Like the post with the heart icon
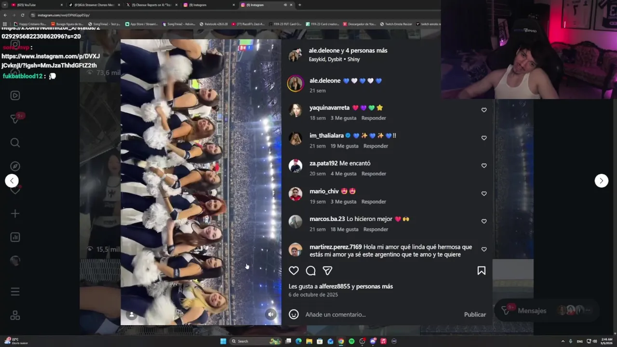This screenshot has height=347, width=617. [x=294, y=271]
